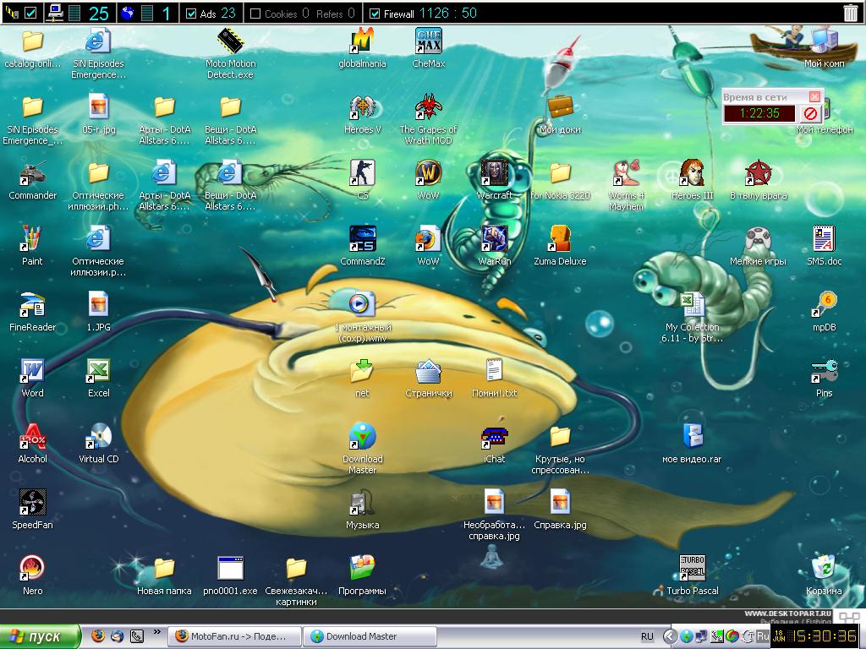Click the striped barrier icon in top bar
The width and height of the screenshot is (866, 649).
click(x=12, y=13)
